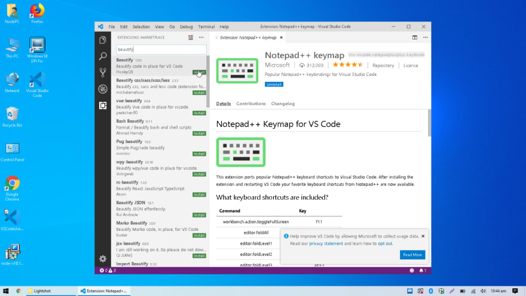Open the Recycle Bin desktop icon

point(12,117)
